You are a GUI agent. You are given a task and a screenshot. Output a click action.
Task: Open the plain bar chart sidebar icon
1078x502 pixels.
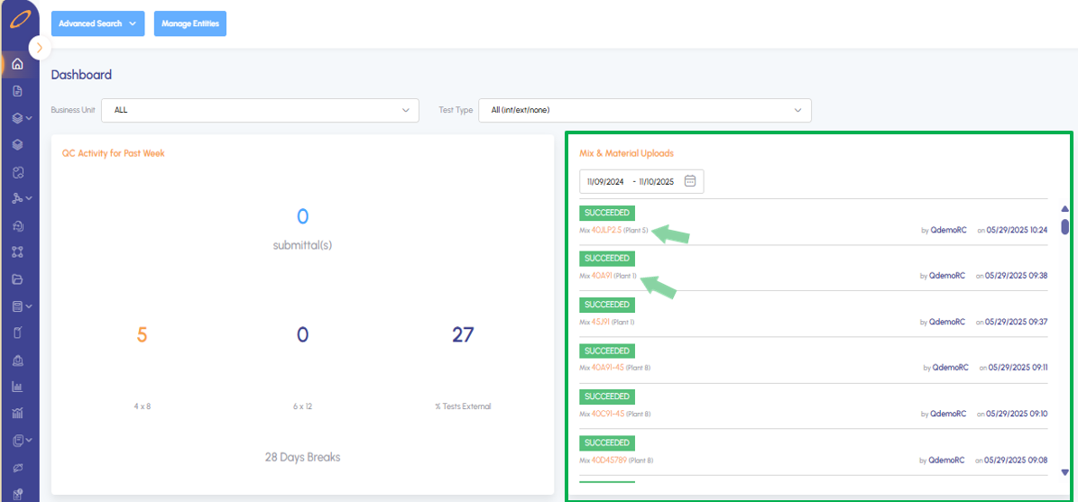(x=18, y=387)
